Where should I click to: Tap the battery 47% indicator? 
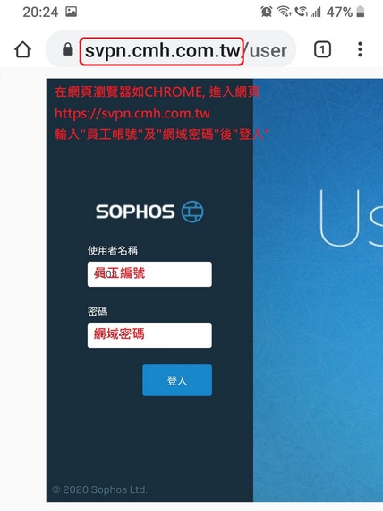point(345,13)
